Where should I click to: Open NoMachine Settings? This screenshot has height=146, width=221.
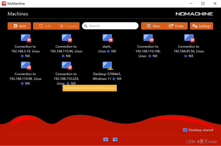coord(201,26)
